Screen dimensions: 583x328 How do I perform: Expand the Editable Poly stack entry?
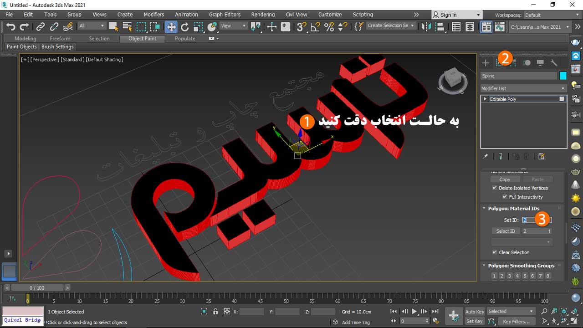point(485,99)
